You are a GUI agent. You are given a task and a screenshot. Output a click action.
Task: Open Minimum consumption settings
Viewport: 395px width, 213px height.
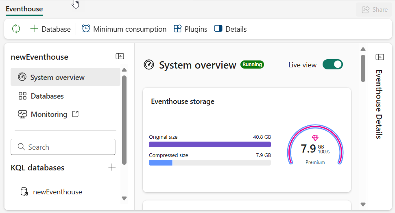pyautogui.click(x=124, y=29)
